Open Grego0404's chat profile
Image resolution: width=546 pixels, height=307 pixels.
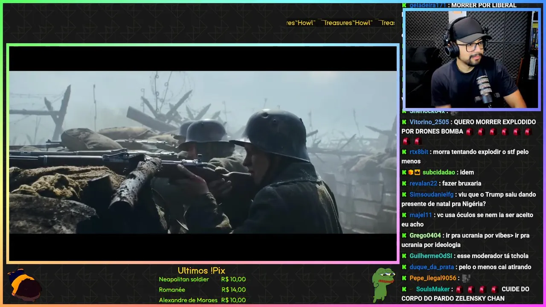[x=425, y=235]
